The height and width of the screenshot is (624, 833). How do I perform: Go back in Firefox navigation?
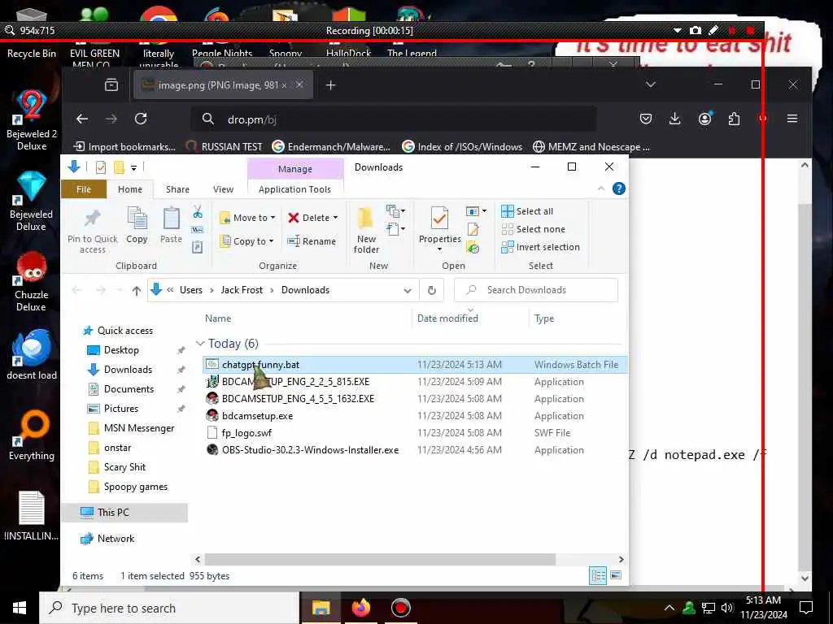82,119
